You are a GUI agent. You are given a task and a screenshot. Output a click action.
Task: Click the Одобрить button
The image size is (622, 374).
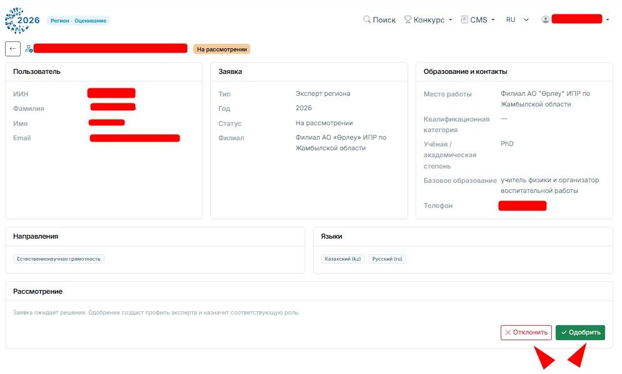tap(580, 332)
